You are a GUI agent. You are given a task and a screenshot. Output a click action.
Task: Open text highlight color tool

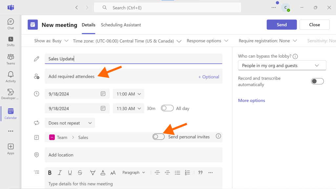click(93, 173)
